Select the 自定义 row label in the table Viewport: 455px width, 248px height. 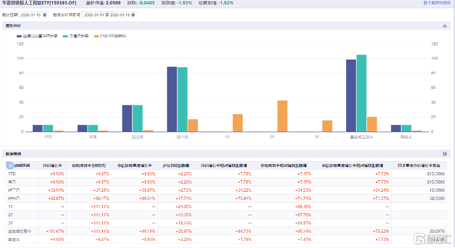click(14, 240)
